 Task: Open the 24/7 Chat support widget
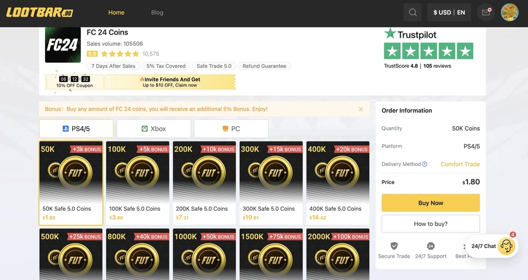pos(492,247)
